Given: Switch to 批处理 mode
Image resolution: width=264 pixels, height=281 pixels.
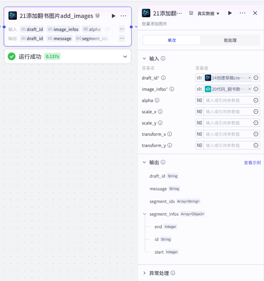Looking at the screenshot, I should tap(230, 40).
